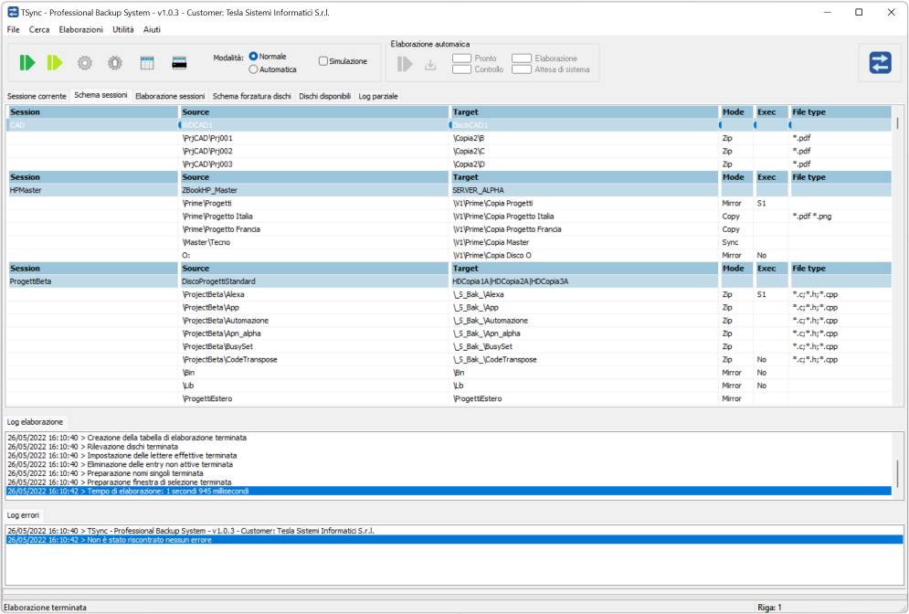
Task: Click source cell \ProjectBeta\BusySet
Action: click(x=313, y=346)
